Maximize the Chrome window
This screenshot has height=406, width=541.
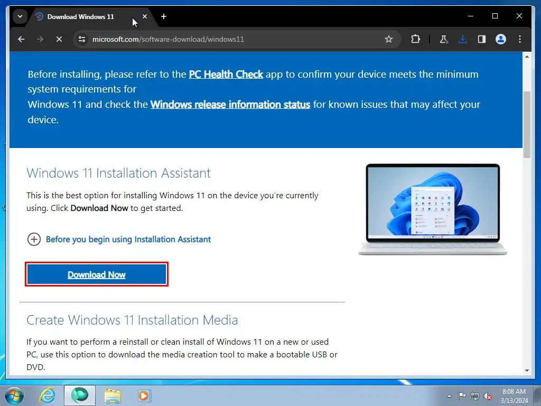coord(495,16)
